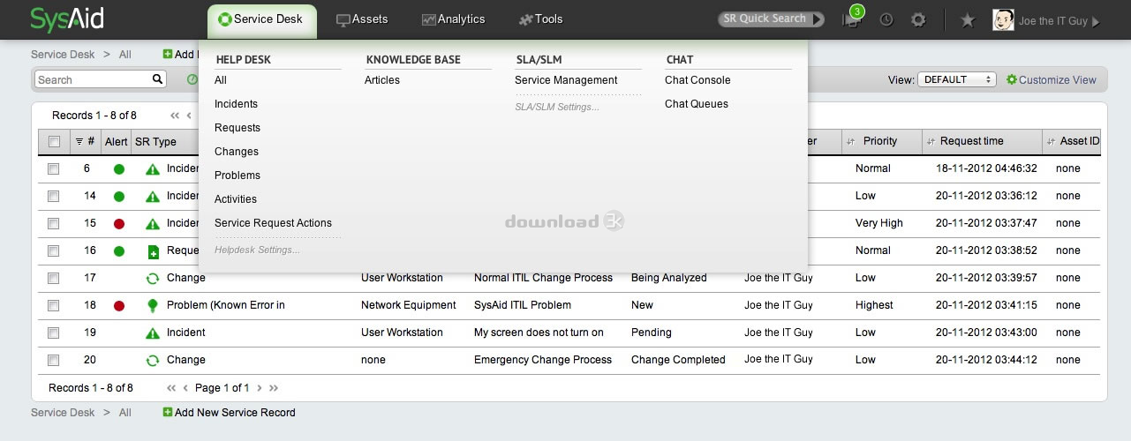Select Problems in Help Desk menu

tap(238, 176)
